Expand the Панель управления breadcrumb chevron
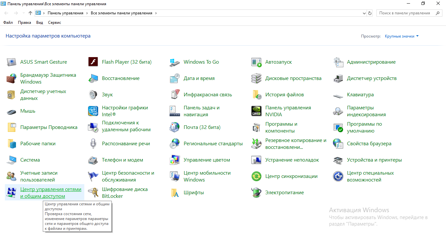This screenshot has width=446, height=237. click(x=87, y=13)
